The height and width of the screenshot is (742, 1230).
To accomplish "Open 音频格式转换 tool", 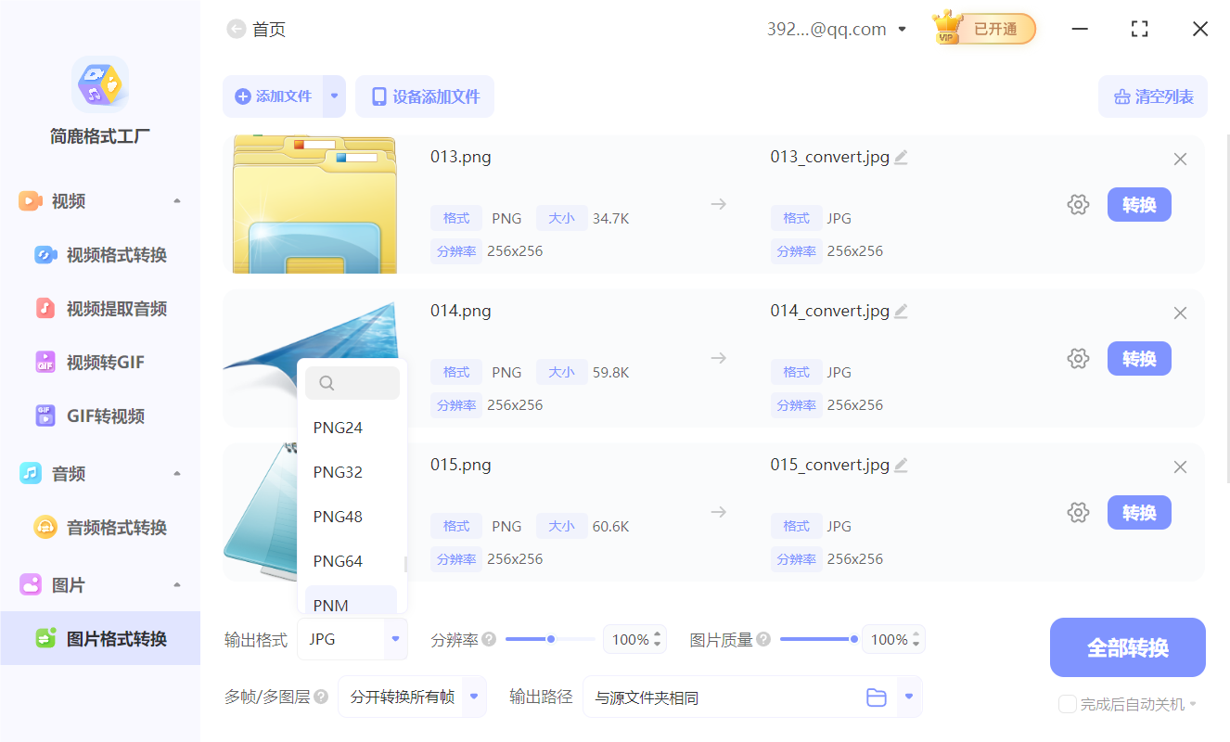I will point(45,526).
